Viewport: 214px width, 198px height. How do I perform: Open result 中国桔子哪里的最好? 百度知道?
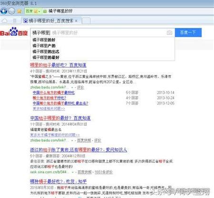coord(60,118)
